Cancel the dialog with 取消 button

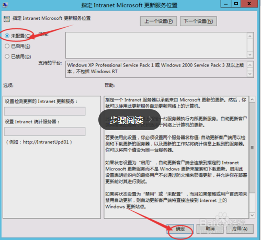(210, 228)
